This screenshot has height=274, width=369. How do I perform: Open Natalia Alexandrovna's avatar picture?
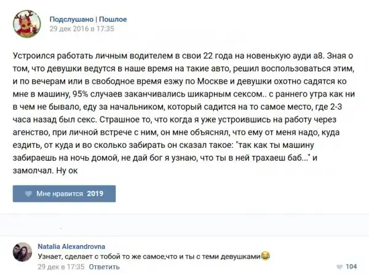[25, 253]
